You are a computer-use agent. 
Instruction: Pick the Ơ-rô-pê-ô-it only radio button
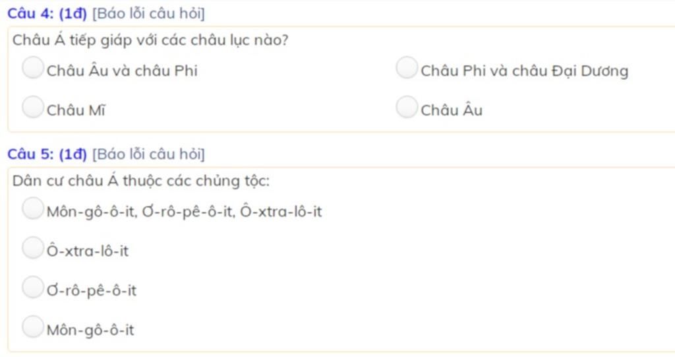(x=33, y=287)
